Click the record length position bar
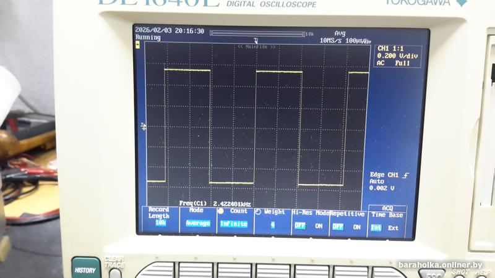The height and width of the screenshot is (278, 495). point(257,33)
